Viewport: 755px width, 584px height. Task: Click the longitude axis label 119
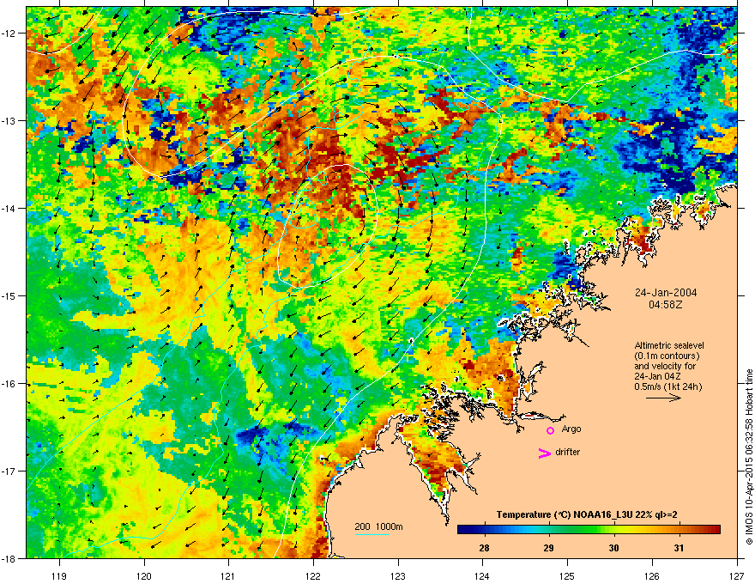[x=59, y=575]
